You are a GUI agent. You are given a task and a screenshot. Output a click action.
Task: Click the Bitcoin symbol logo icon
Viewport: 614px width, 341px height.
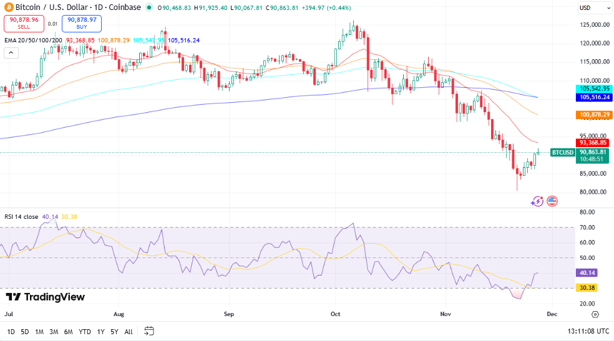click(x=8, y=7)
